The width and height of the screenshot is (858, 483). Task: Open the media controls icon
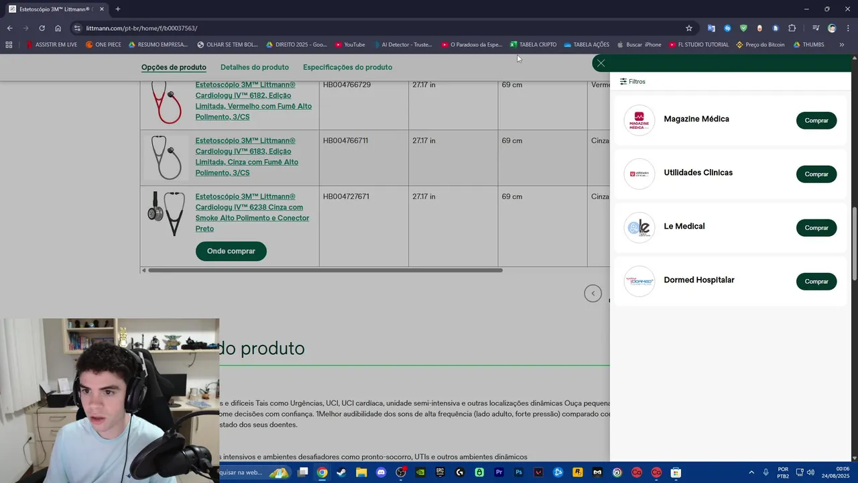816,28
